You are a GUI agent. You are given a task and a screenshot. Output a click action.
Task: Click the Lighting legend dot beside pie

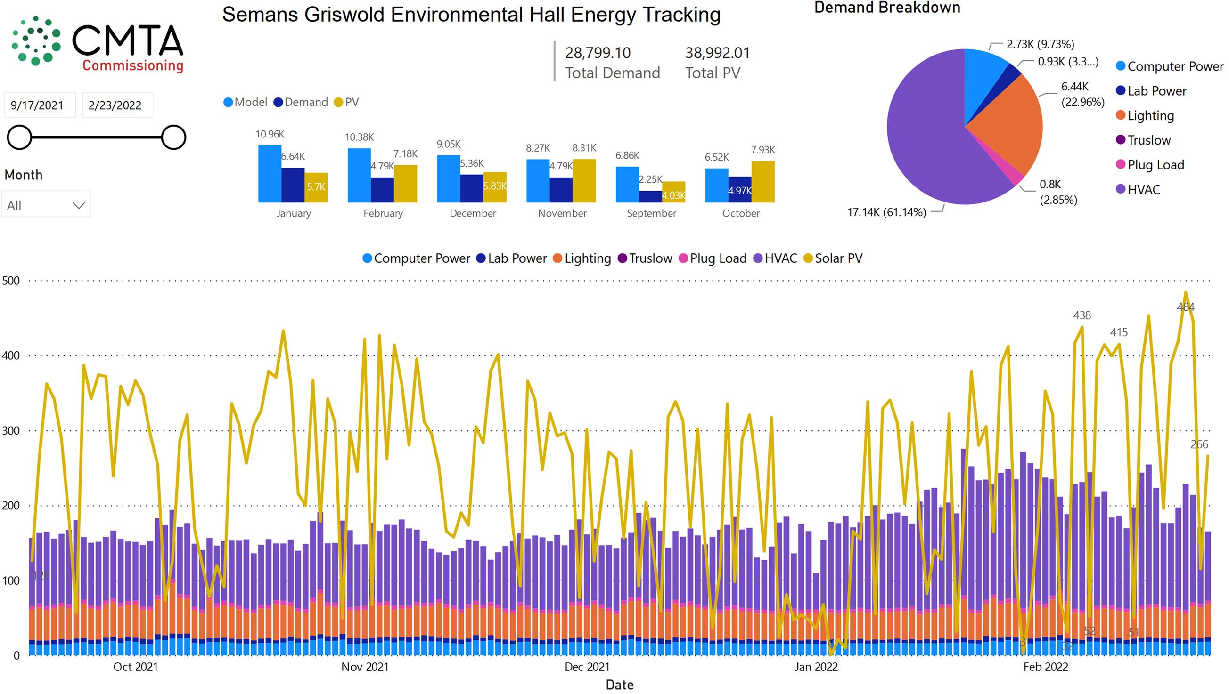pyautogui.click(x=1121, y=115)
